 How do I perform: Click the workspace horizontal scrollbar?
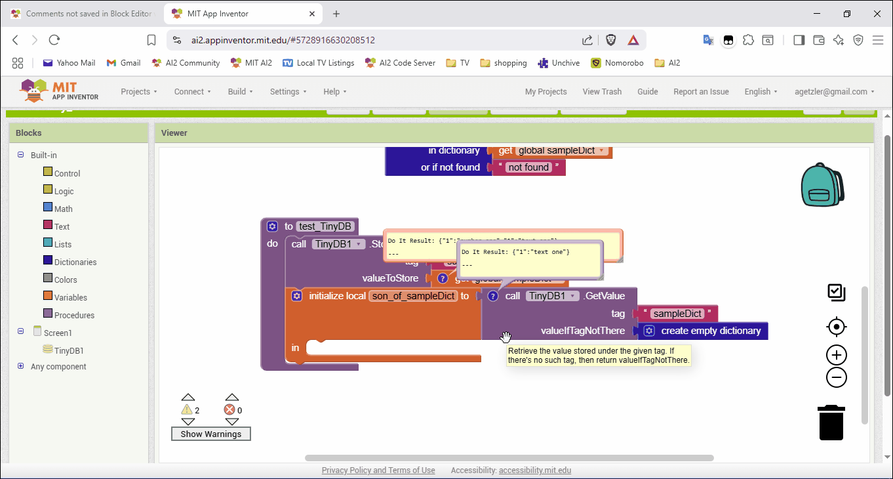509,458
